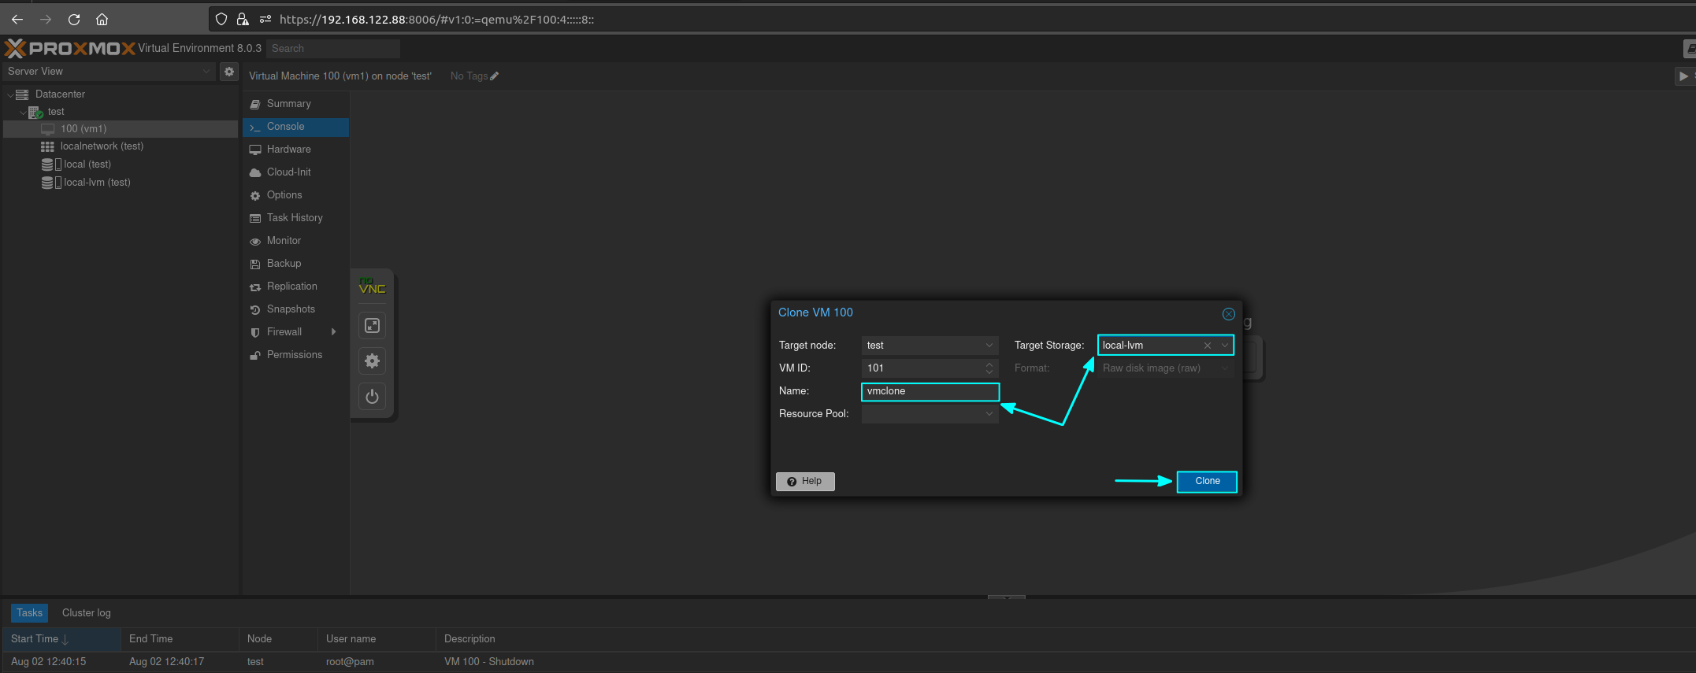Image resolution: width=1696 pixels, height=673 pixels.
Task: Open the Permissions section
Action: 295,355
